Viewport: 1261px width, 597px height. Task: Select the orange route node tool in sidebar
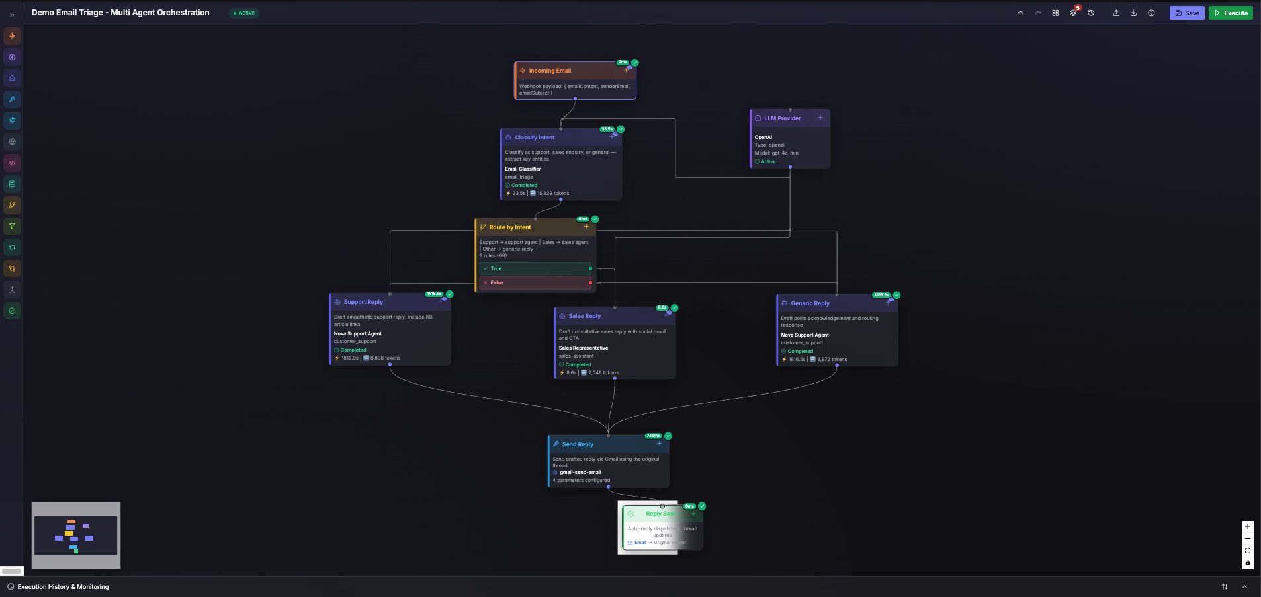[12, 268]
